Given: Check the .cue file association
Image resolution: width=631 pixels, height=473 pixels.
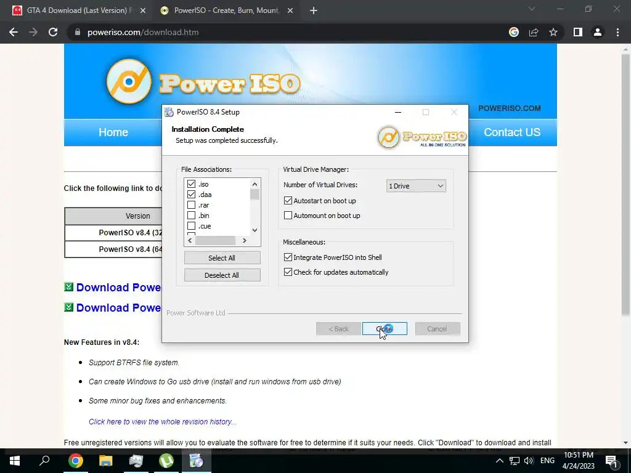Looking at the screenshot, I should pos(191,225).
